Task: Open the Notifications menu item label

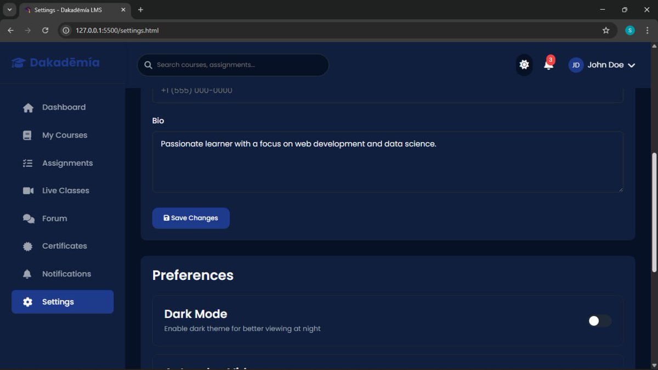Action: 66,274
